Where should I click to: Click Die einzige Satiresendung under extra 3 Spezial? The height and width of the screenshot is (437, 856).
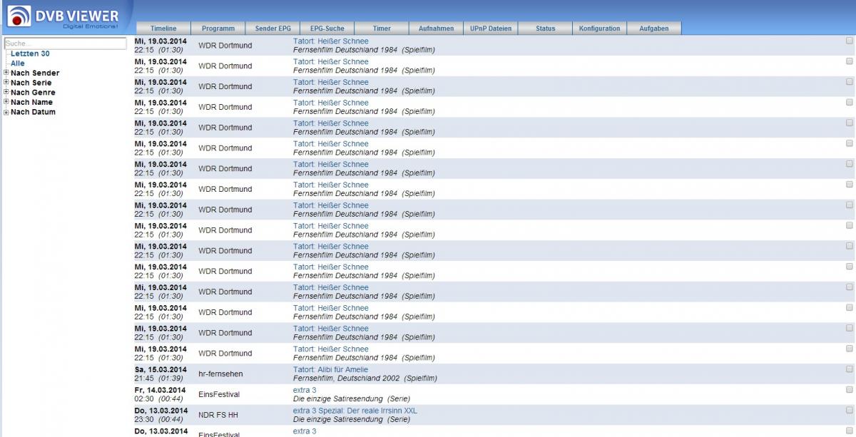[x=352, y=420]
